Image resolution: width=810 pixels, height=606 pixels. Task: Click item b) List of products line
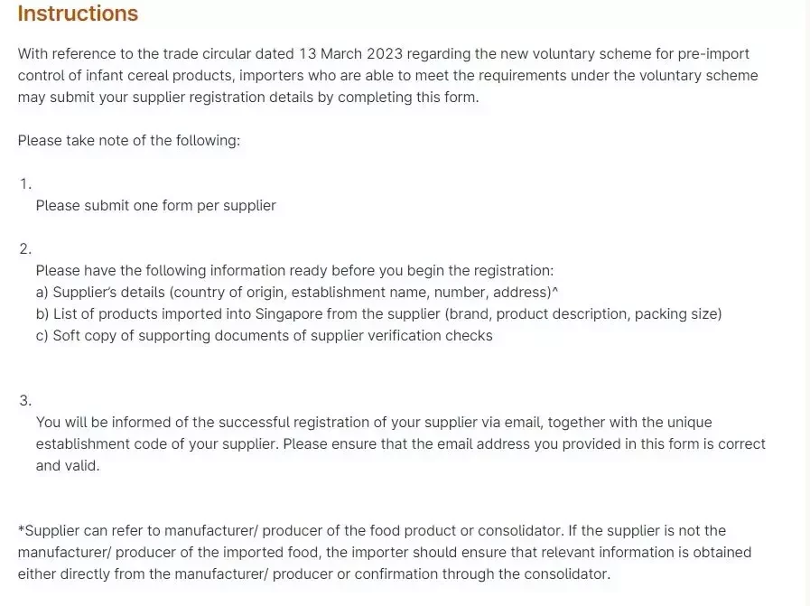[x=378, y=314]
